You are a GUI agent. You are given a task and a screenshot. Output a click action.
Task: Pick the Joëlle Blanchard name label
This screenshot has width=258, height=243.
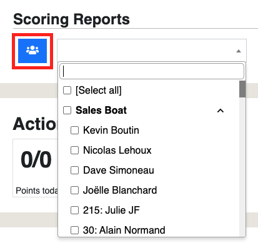pyautogui.click(x=120, y=191)
